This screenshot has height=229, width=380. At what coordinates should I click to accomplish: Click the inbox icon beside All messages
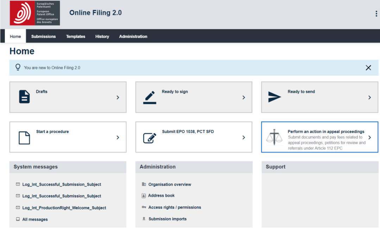click(18, 219)
